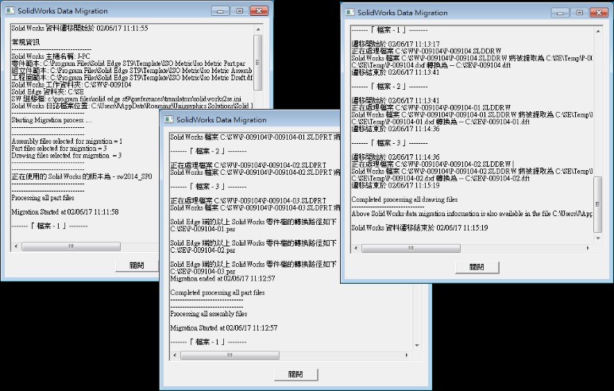Viewport: 614px width, 391px height.
Task: Minimize the right SolidWorks Data Migration window
Action: pyautogui.click(x=560, y=13)
